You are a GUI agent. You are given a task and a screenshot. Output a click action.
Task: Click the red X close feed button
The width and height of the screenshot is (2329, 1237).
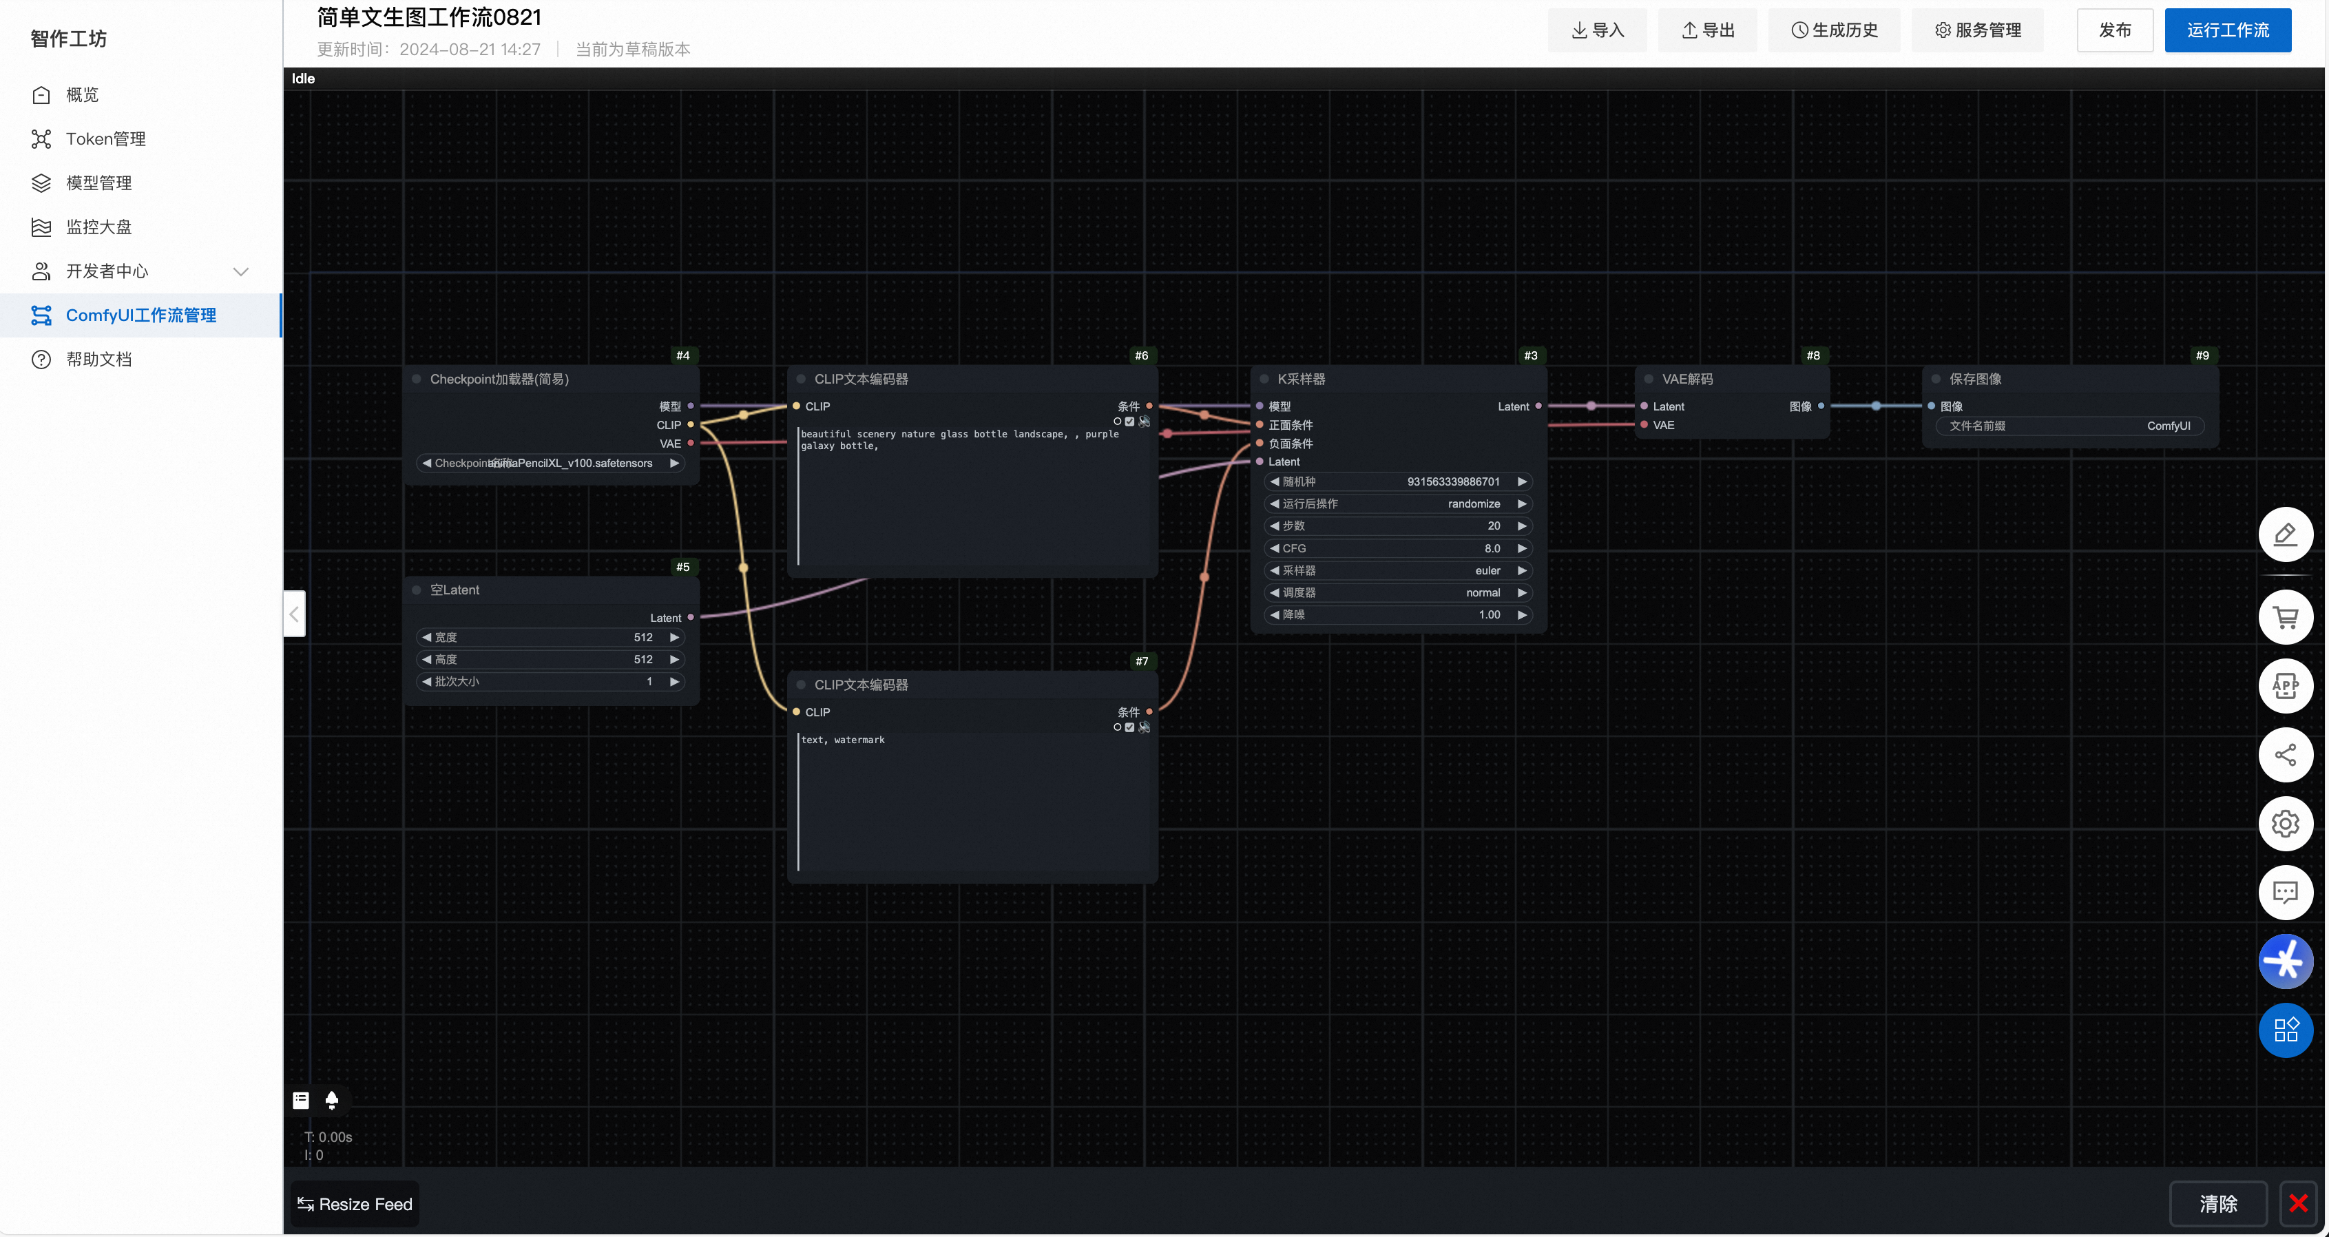coord(2298,1203)
